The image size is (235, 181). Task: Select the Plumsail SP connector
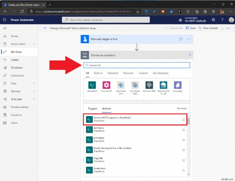coord(106,86)
